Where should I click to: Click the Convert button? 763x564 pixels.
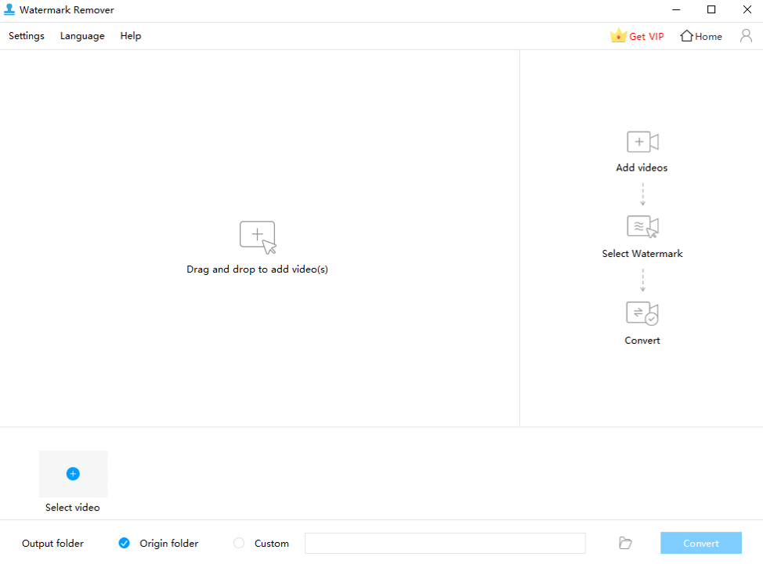[x=700, y=543]
